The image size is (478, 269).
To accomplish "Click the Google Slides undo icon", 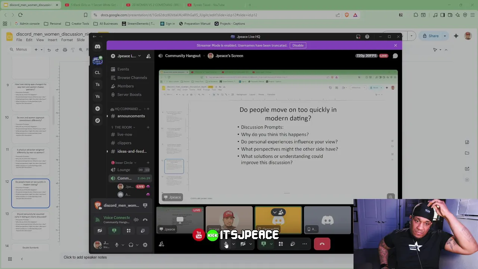I will coord(49,50).
